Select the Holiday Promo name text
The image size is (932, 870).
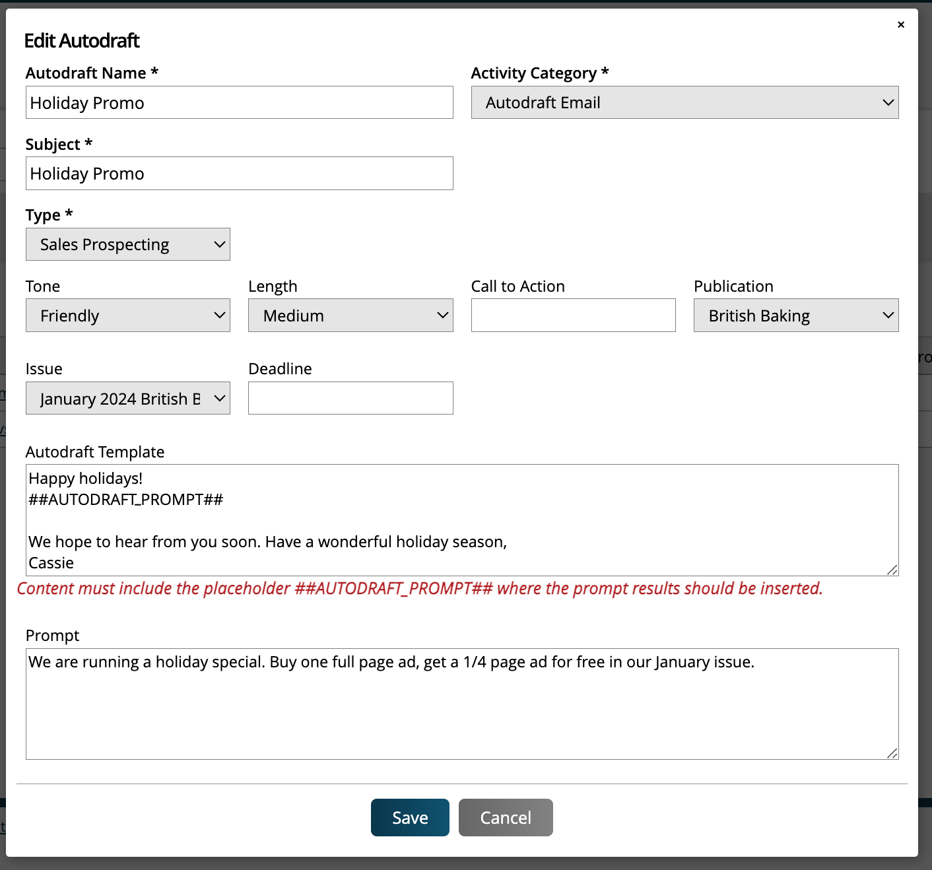[x=87, y=102]
